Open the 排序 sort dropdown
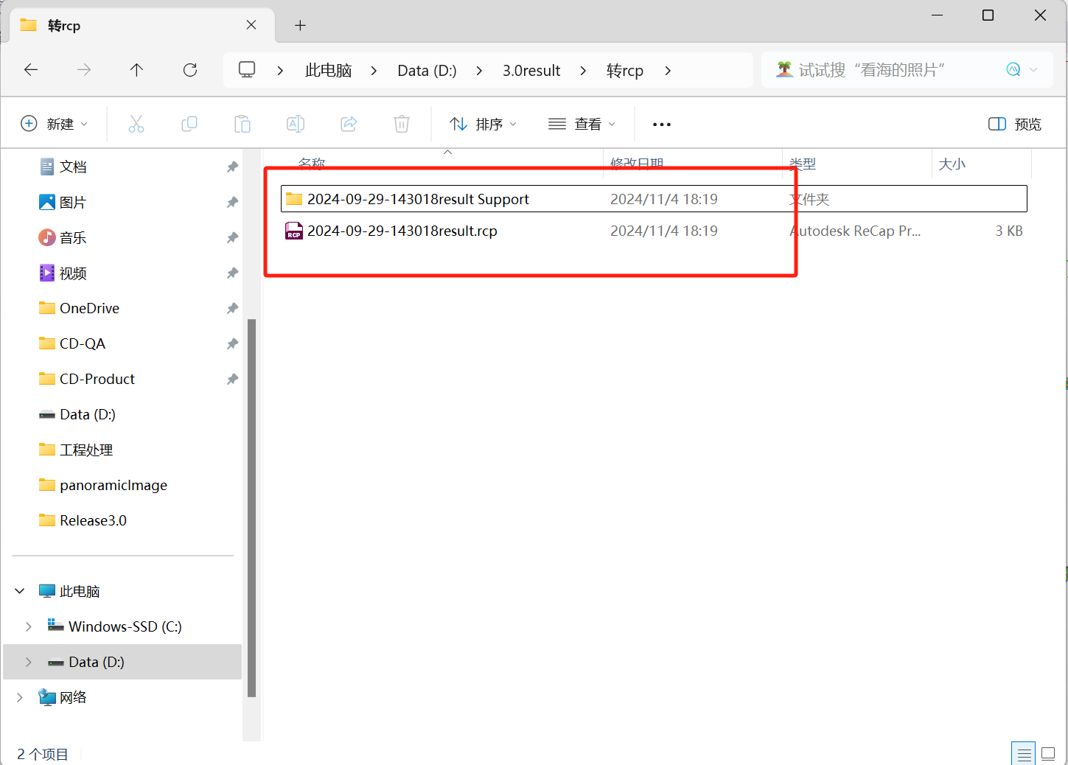Viewport: 1068px width, 765px height. (484, 124)
